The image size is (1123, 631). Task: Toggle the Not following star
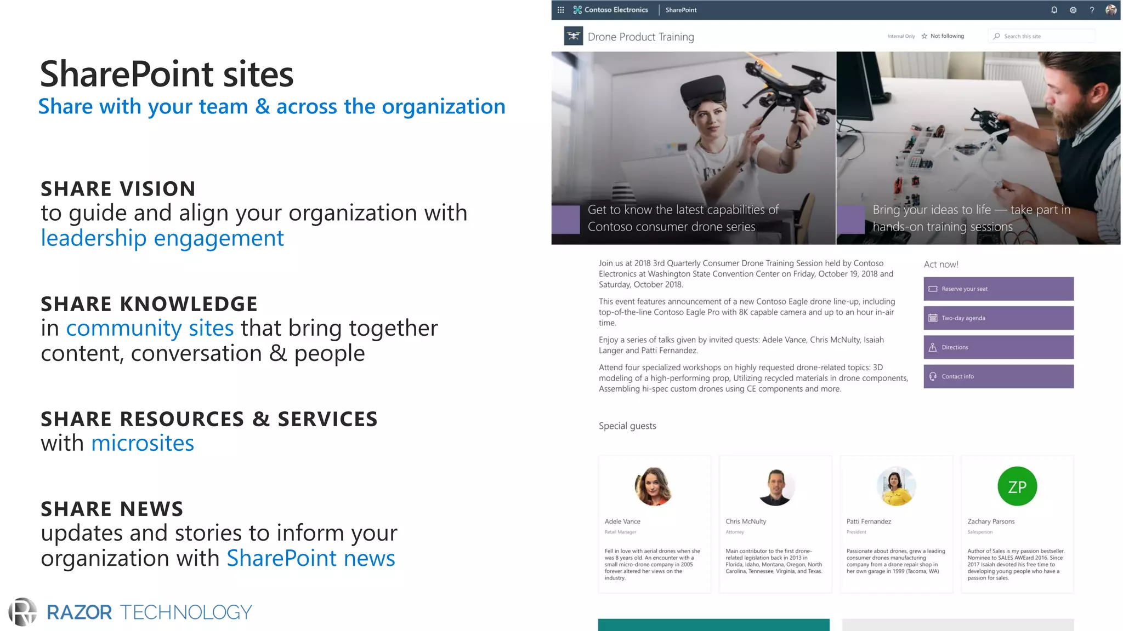[x=925, y=36]
